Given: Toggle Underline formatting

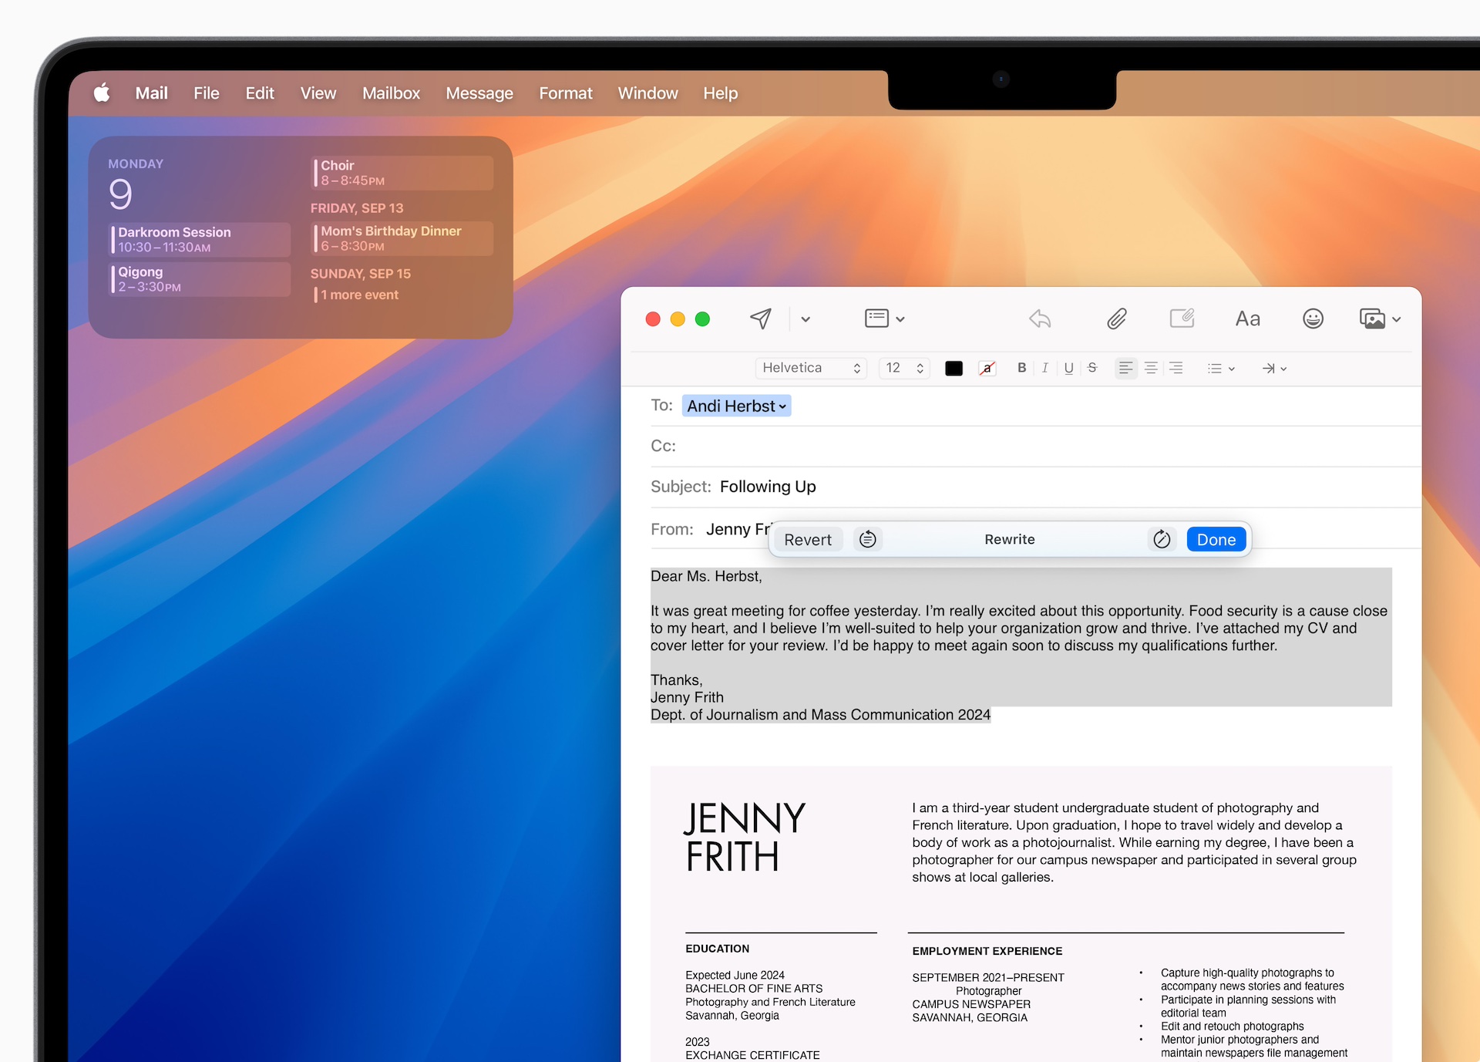Looking at the screenshot, I should pos(1068,368).
